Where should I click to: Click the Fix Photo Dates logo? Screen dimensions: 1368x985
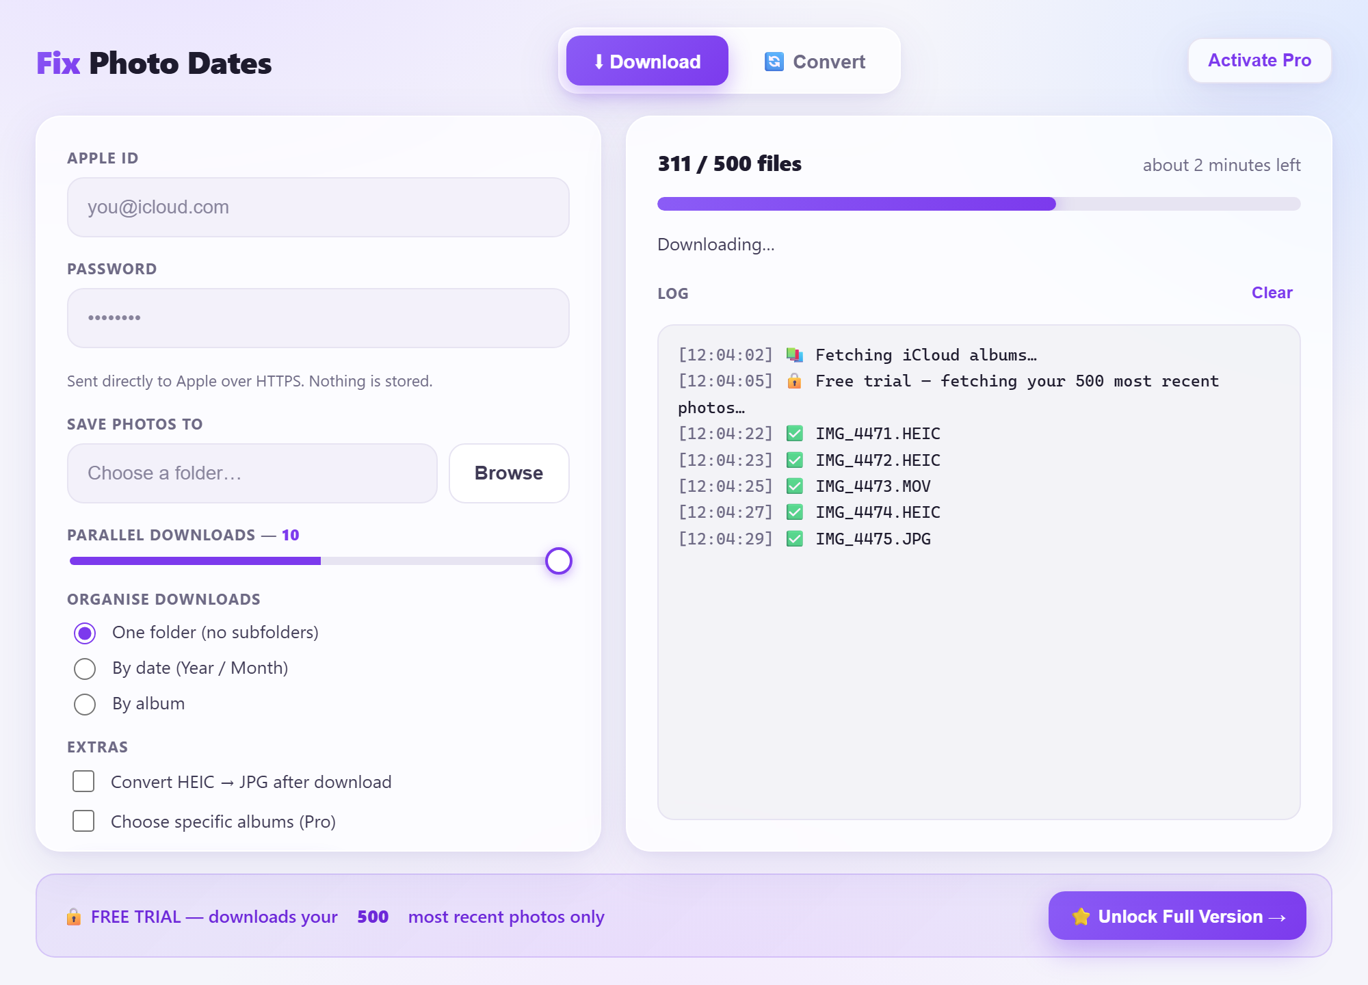pos(154,63)
